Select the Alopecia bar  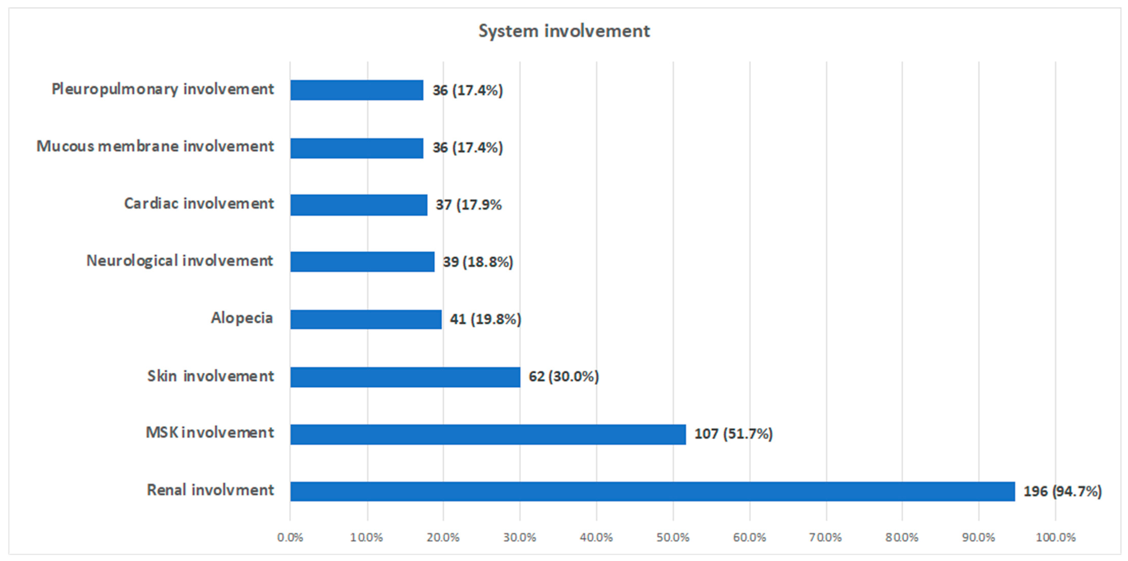pos(365,319)
